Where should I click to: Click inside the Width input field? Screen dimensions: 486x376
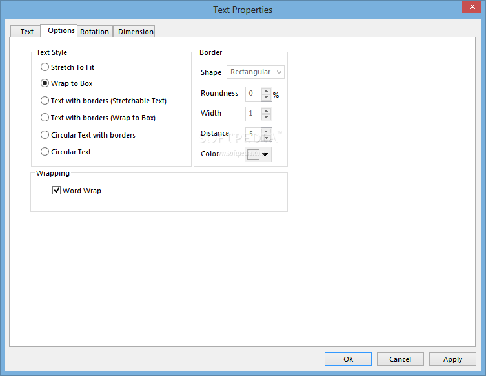[x=254, y=114]
